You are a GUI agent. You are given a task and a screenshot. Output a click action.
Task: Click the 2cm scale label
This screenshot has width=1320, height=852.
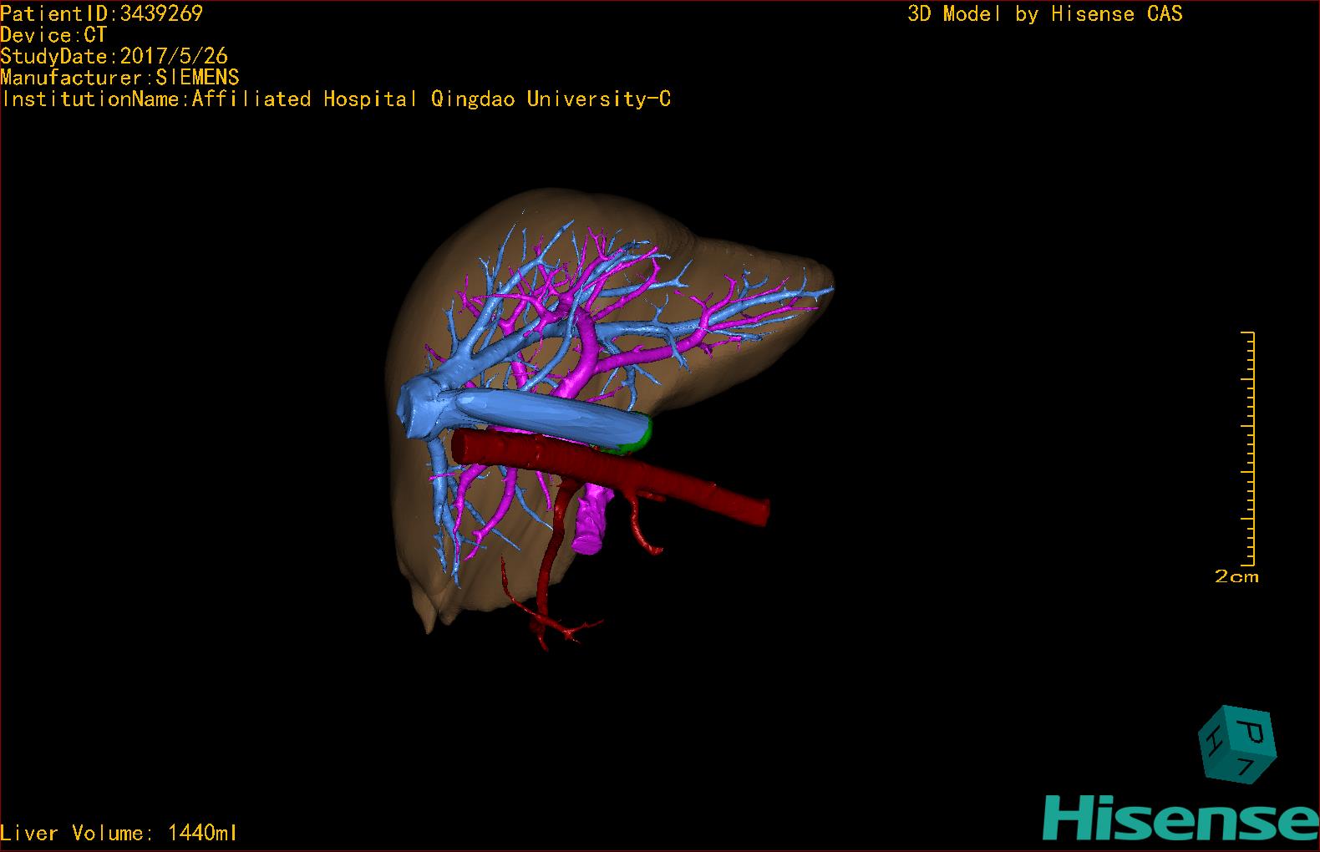(x=1236, y=576)
